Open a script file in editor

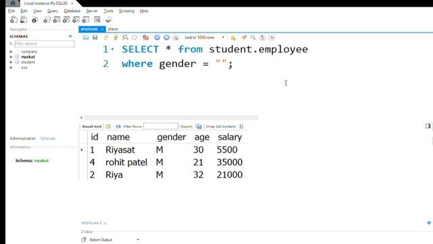[x=86, y=37]
